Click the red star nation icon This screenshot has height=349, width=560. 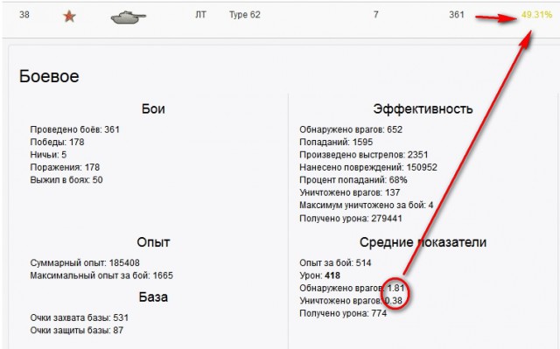coord(69,16)
